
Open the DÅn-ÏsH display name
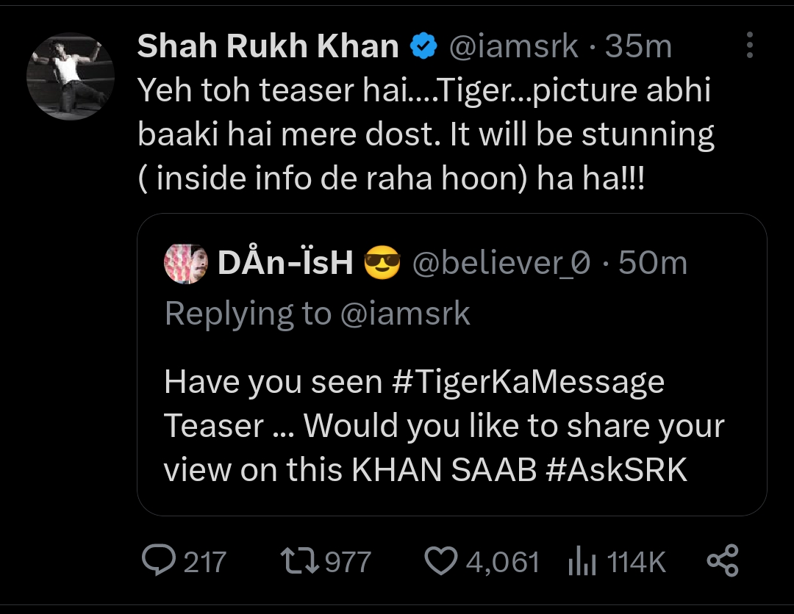285,264
